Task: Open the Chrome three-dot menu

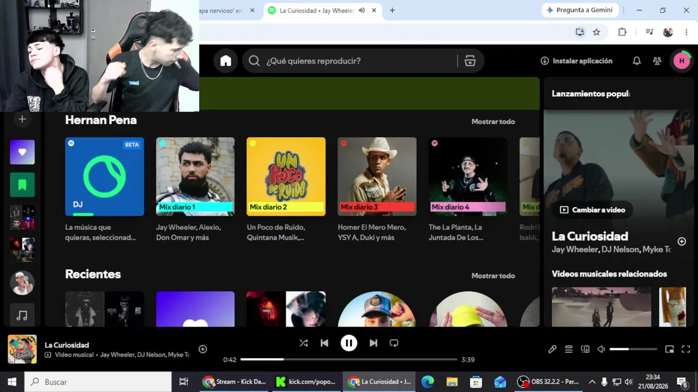Action: (x=686, y=32)
